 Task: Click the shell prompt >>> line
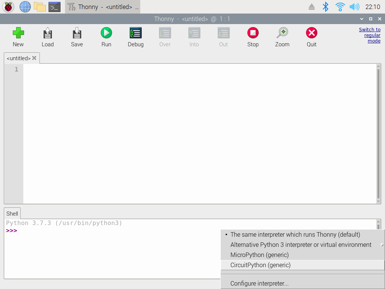click(12, 231)
